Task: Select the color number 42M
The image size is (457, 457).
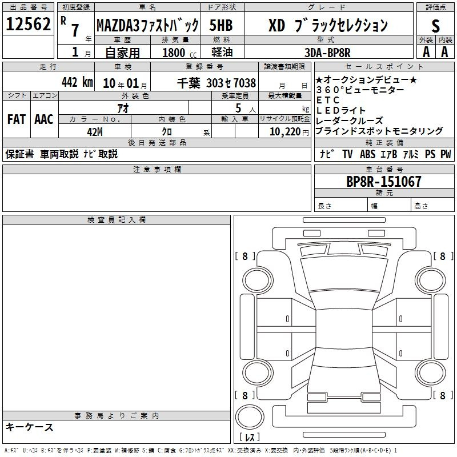Action: [x=94, y=131]
